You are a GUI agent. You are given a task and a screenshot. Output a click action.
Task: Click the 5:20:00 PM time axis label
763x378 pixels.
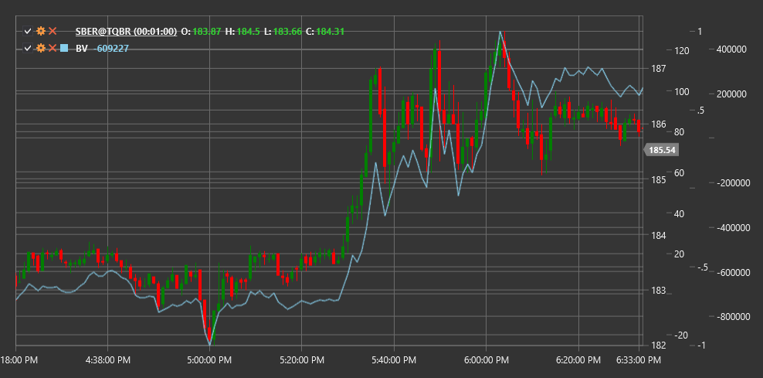302,360
